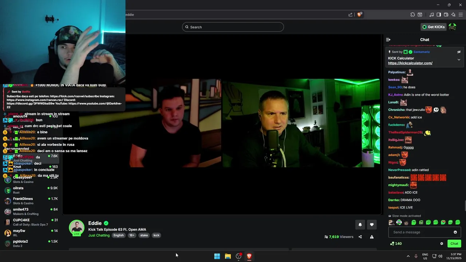The height and width of the screenshot is (262, 466).
Task: Open chat settings gear
Action: (x=442, y=244)
